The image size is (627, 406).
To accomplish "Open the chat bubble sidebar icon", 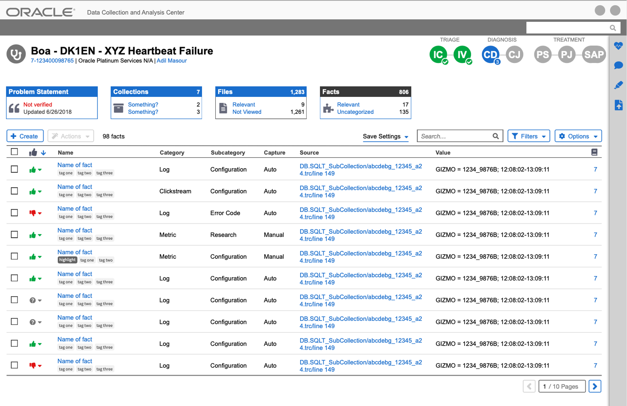I will coord(619,65).
